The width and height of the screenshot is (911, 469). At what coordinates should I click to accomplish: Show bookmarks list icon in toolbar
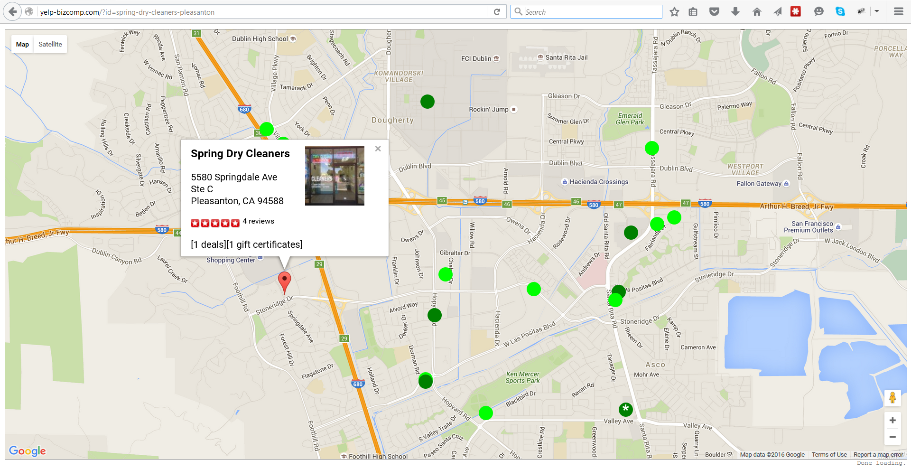[x=693, y=12]
